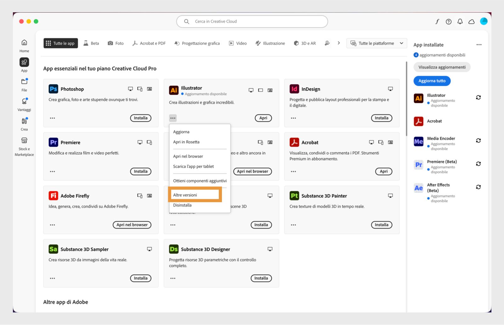Open Substance 3D Sampler three-dot menu

[52, 278]
